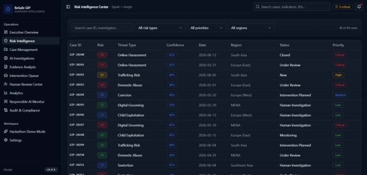This screenshot has height=175, width=367.
Task: Open case GIP-10241
Action: point(77,65)
